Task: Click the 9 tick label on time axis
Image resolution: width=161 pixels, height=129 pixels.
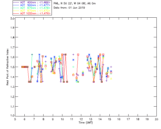Action: 53,119
